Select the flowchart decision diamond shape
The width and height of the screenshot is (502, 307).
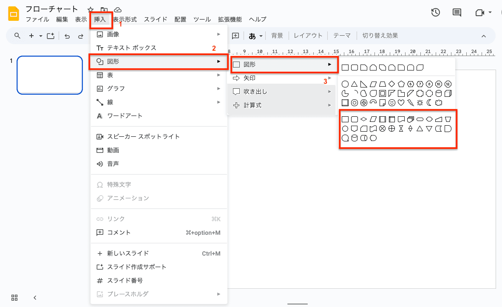click(x=363, y=119)
